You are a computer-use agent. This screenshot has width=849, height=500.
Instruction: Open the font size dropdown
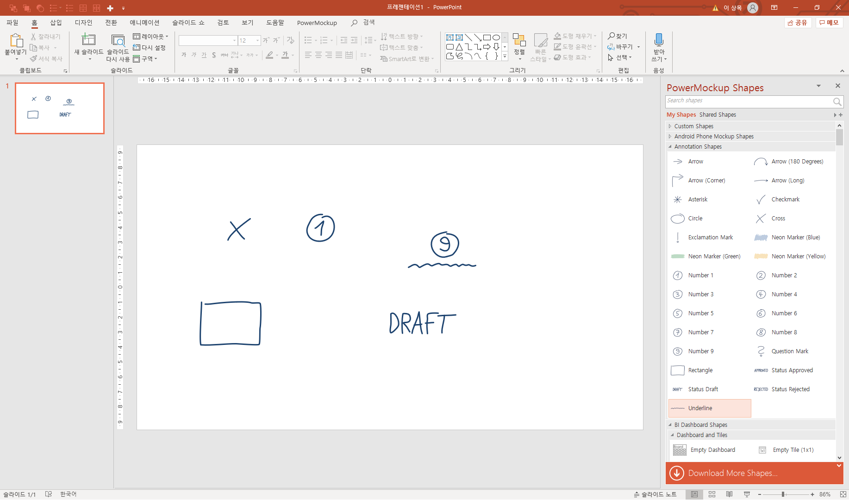[x=258, y=41]
